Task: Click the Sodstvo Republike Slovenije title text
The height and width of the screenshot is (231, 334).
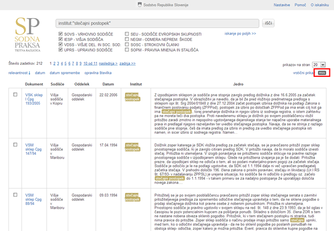Action: 166,5
